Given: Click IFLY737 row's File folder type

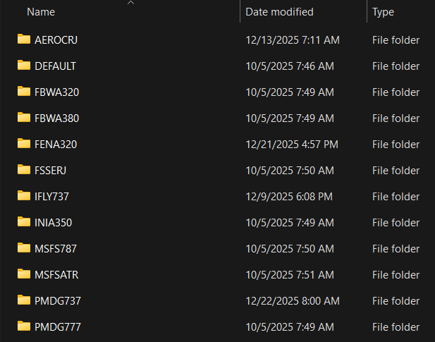Looking at the screenshot, I should [x=396, y=196].
